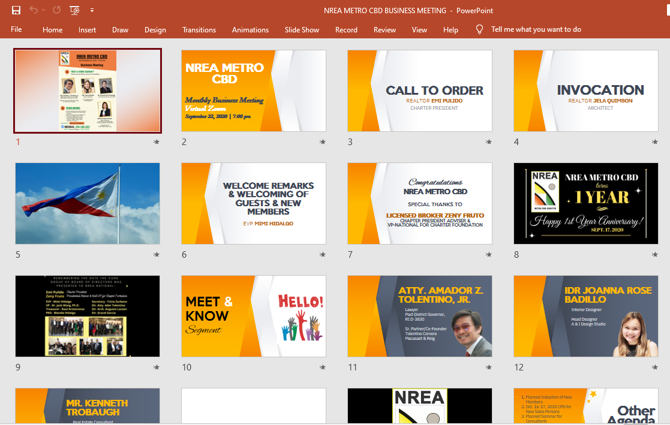The image size is (670, 425).
Task: Click the transition star icon under slide 2
Action: pos(323,142)
